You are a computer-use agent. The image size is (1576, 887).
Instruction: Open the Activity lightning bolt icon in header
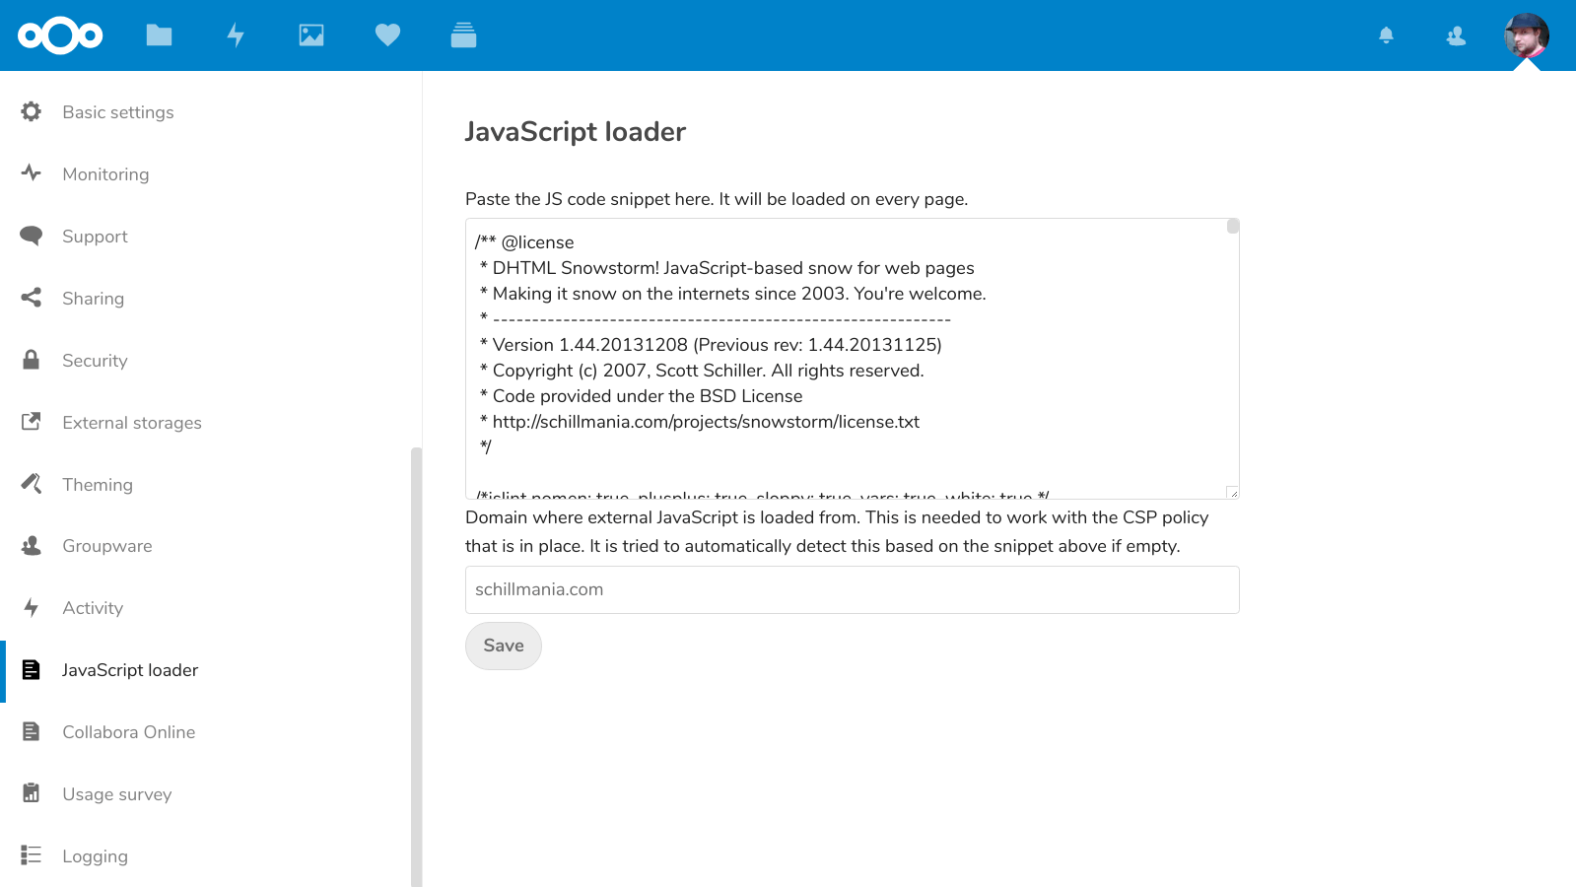[236, 35]
